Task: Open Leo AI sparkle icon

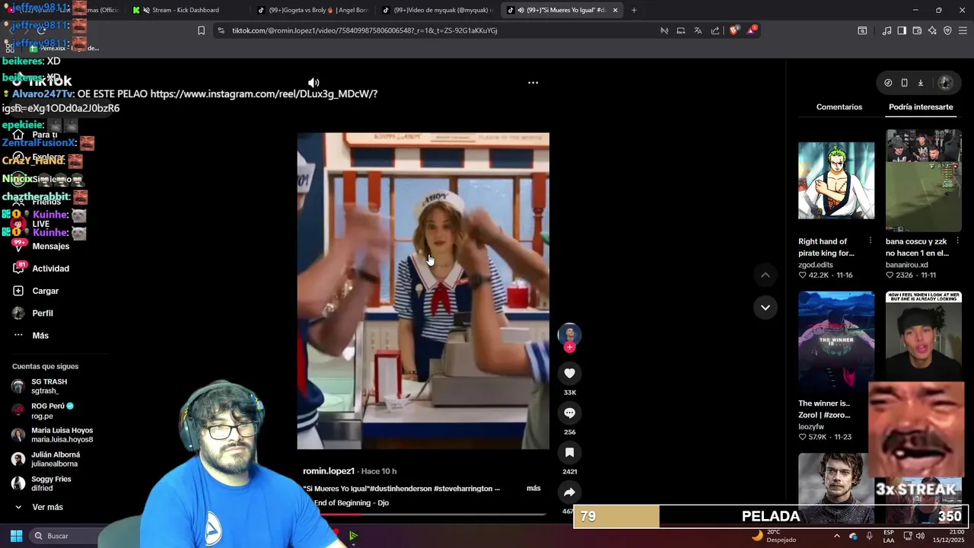Action: click(x=932, y=30)
